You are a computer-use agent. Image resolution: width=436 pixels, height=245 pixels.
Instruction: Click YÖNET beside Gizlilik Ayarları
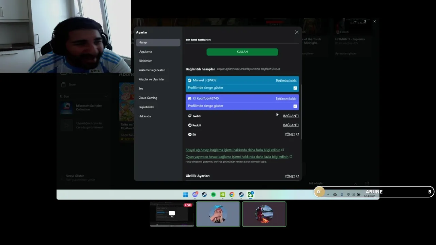[290, 176]
